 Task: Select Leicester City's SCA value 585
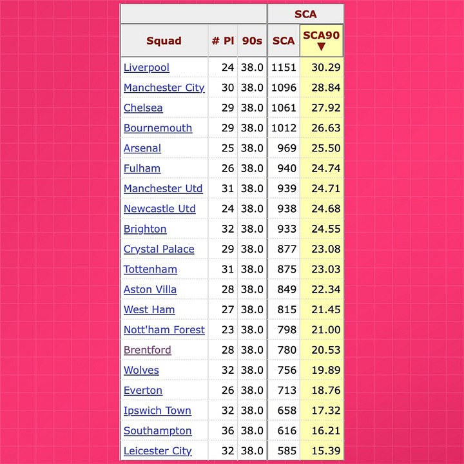coord(287,450)
